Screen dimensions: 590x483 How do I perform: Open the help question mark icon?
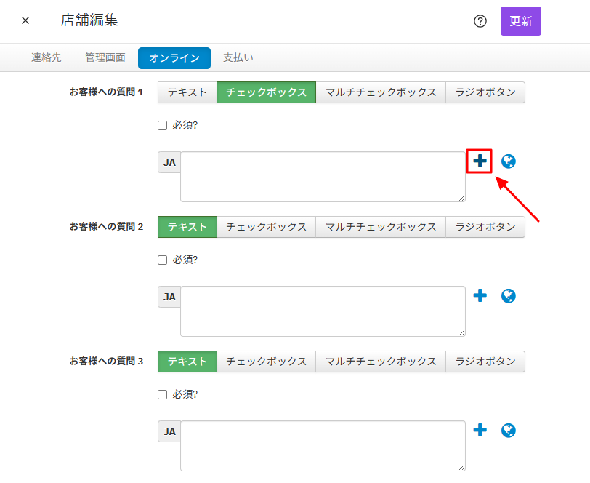pyautogui.click(x=480, y=21)
